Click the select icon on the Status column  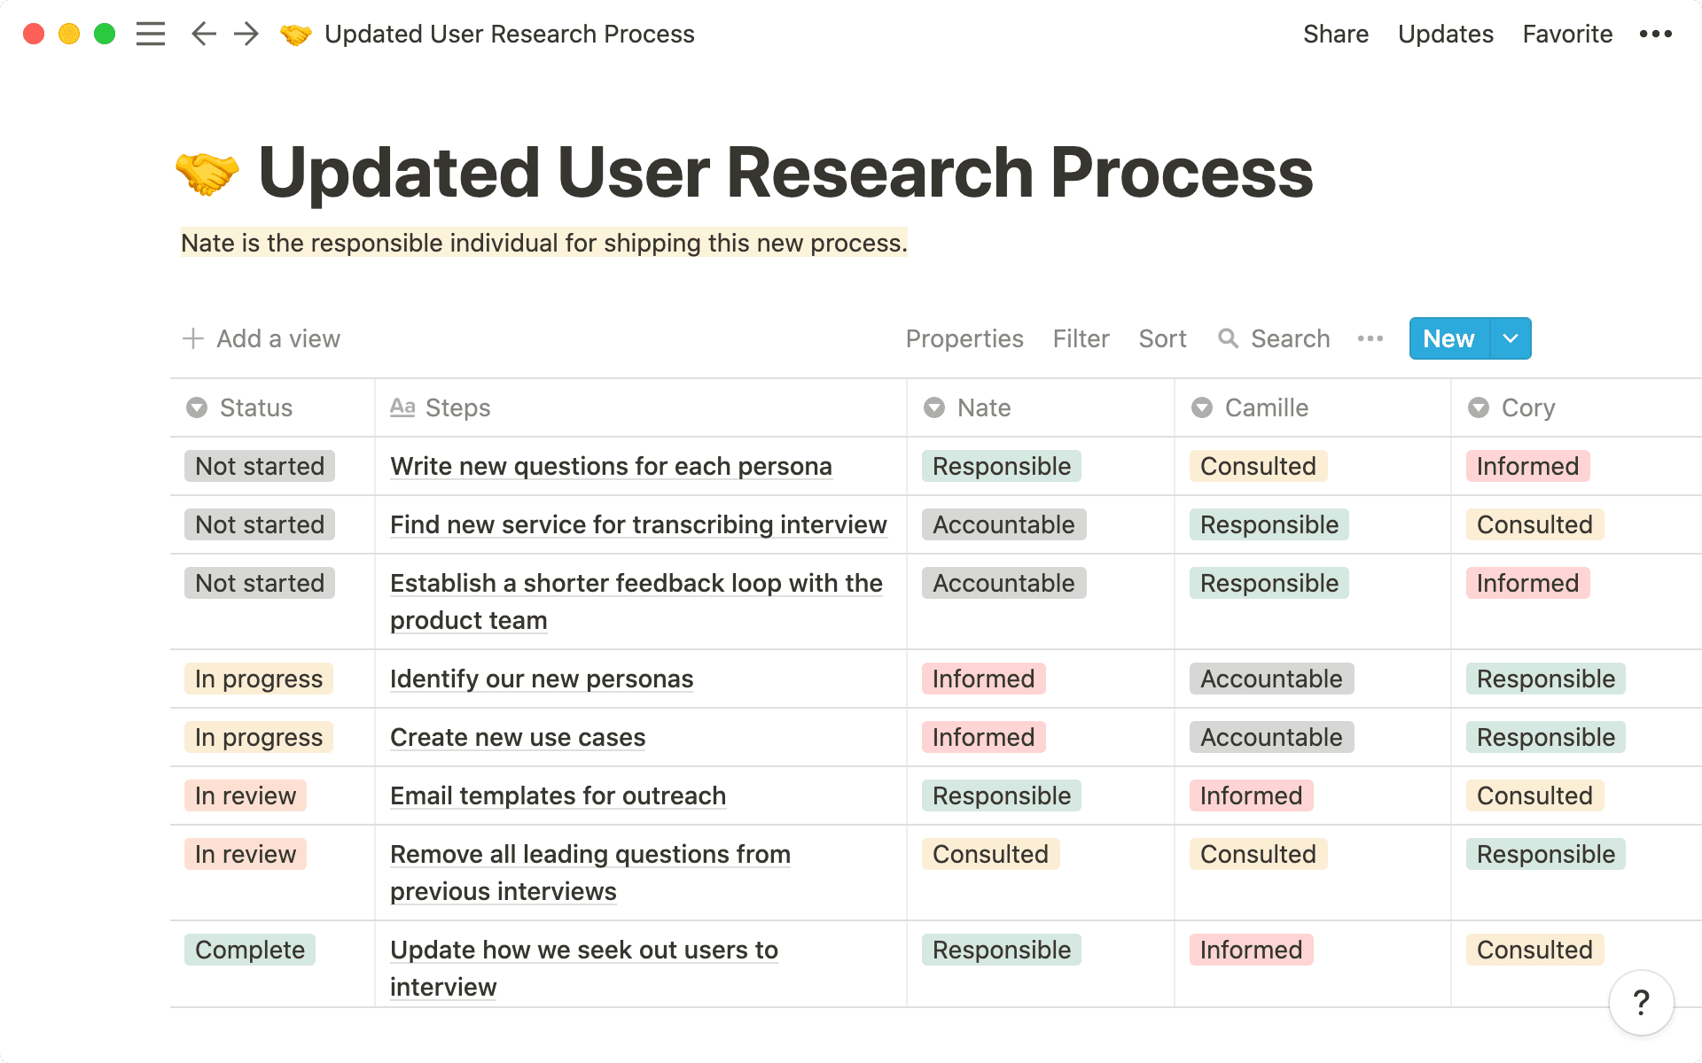195,407
